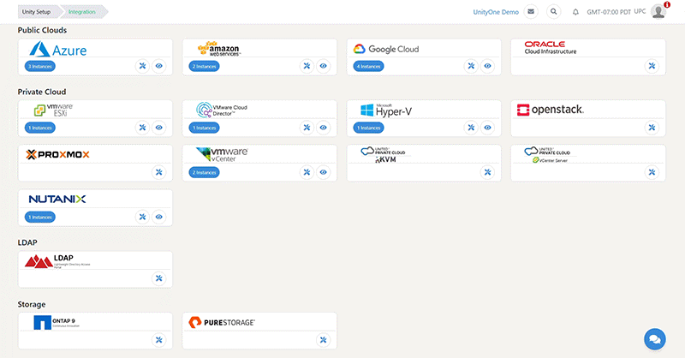Open Amazon Web Services configure wrench icon
The height and width of the screenshot is (358, 685).
307,66
